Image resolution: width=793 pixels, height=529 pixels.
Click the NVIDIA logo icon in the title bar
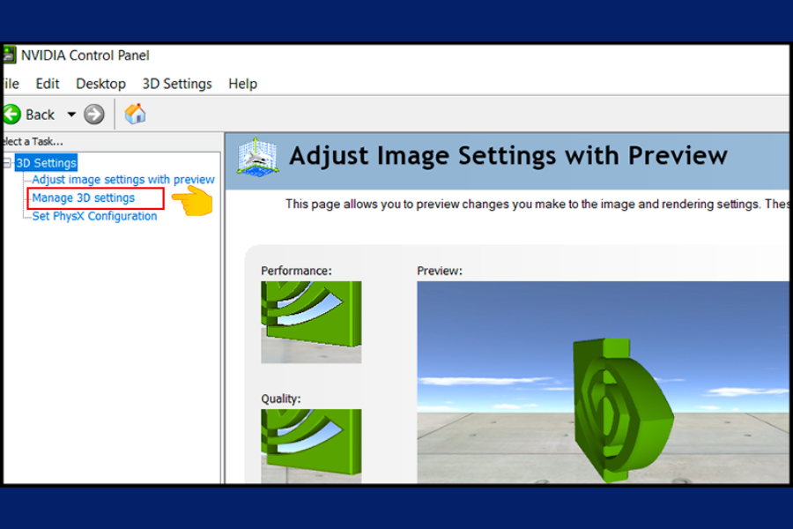click(9, 55)
